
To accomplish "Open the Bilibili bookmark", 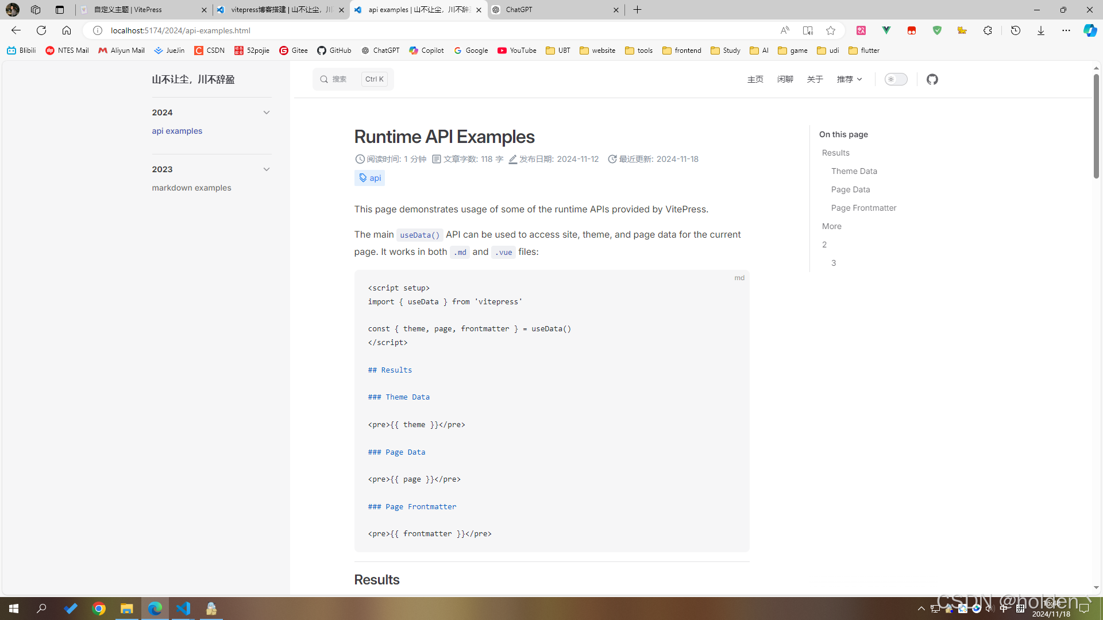I will (21, 51).
